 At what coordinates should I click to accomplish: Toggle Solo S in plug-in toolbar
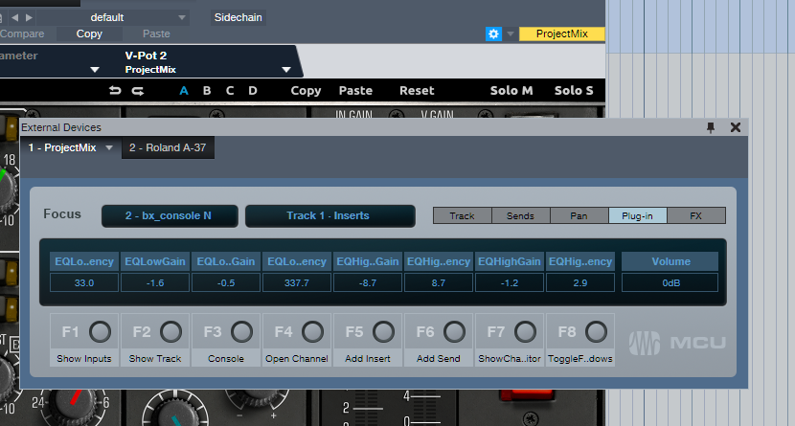[x=574, y=91]
